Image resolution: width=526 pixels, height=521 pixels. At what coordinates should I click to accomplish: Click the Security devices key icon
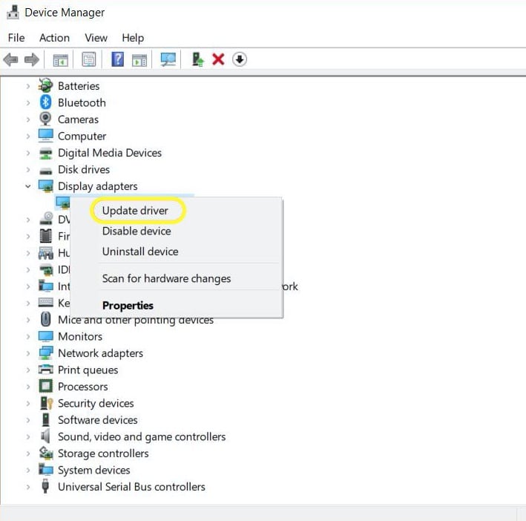[x=46, y=403]
